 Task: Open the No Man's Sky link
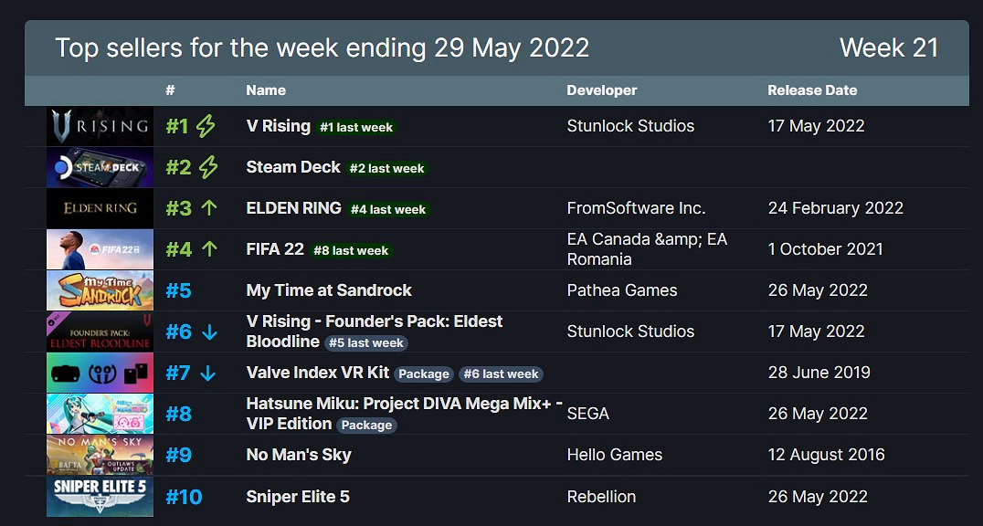tap(299, 455)
